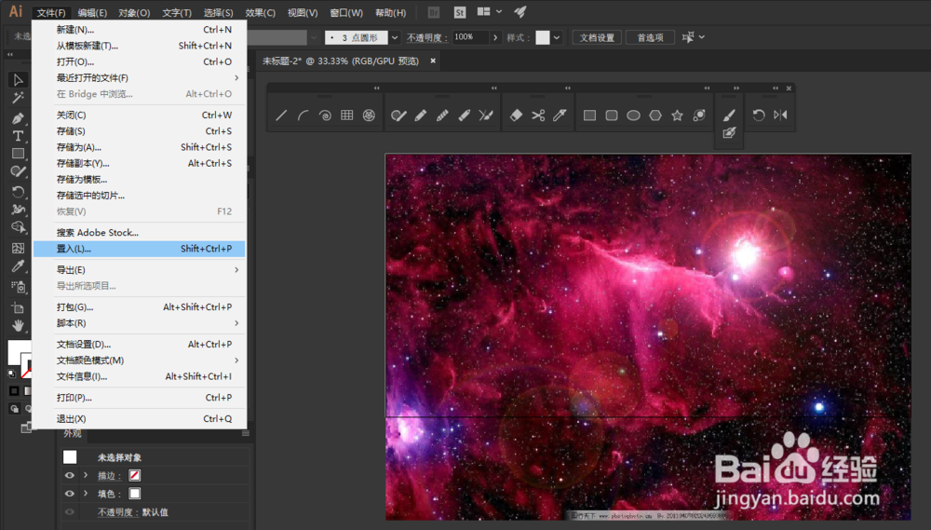
Task: Select the Hand tool
Action: pyautogui.click(x=18, y=325)
